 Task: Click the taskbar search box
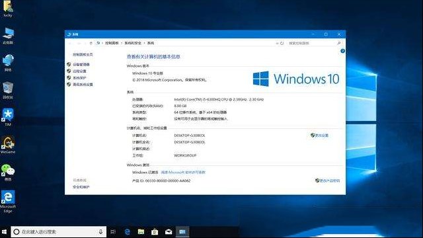coord(59,232)
